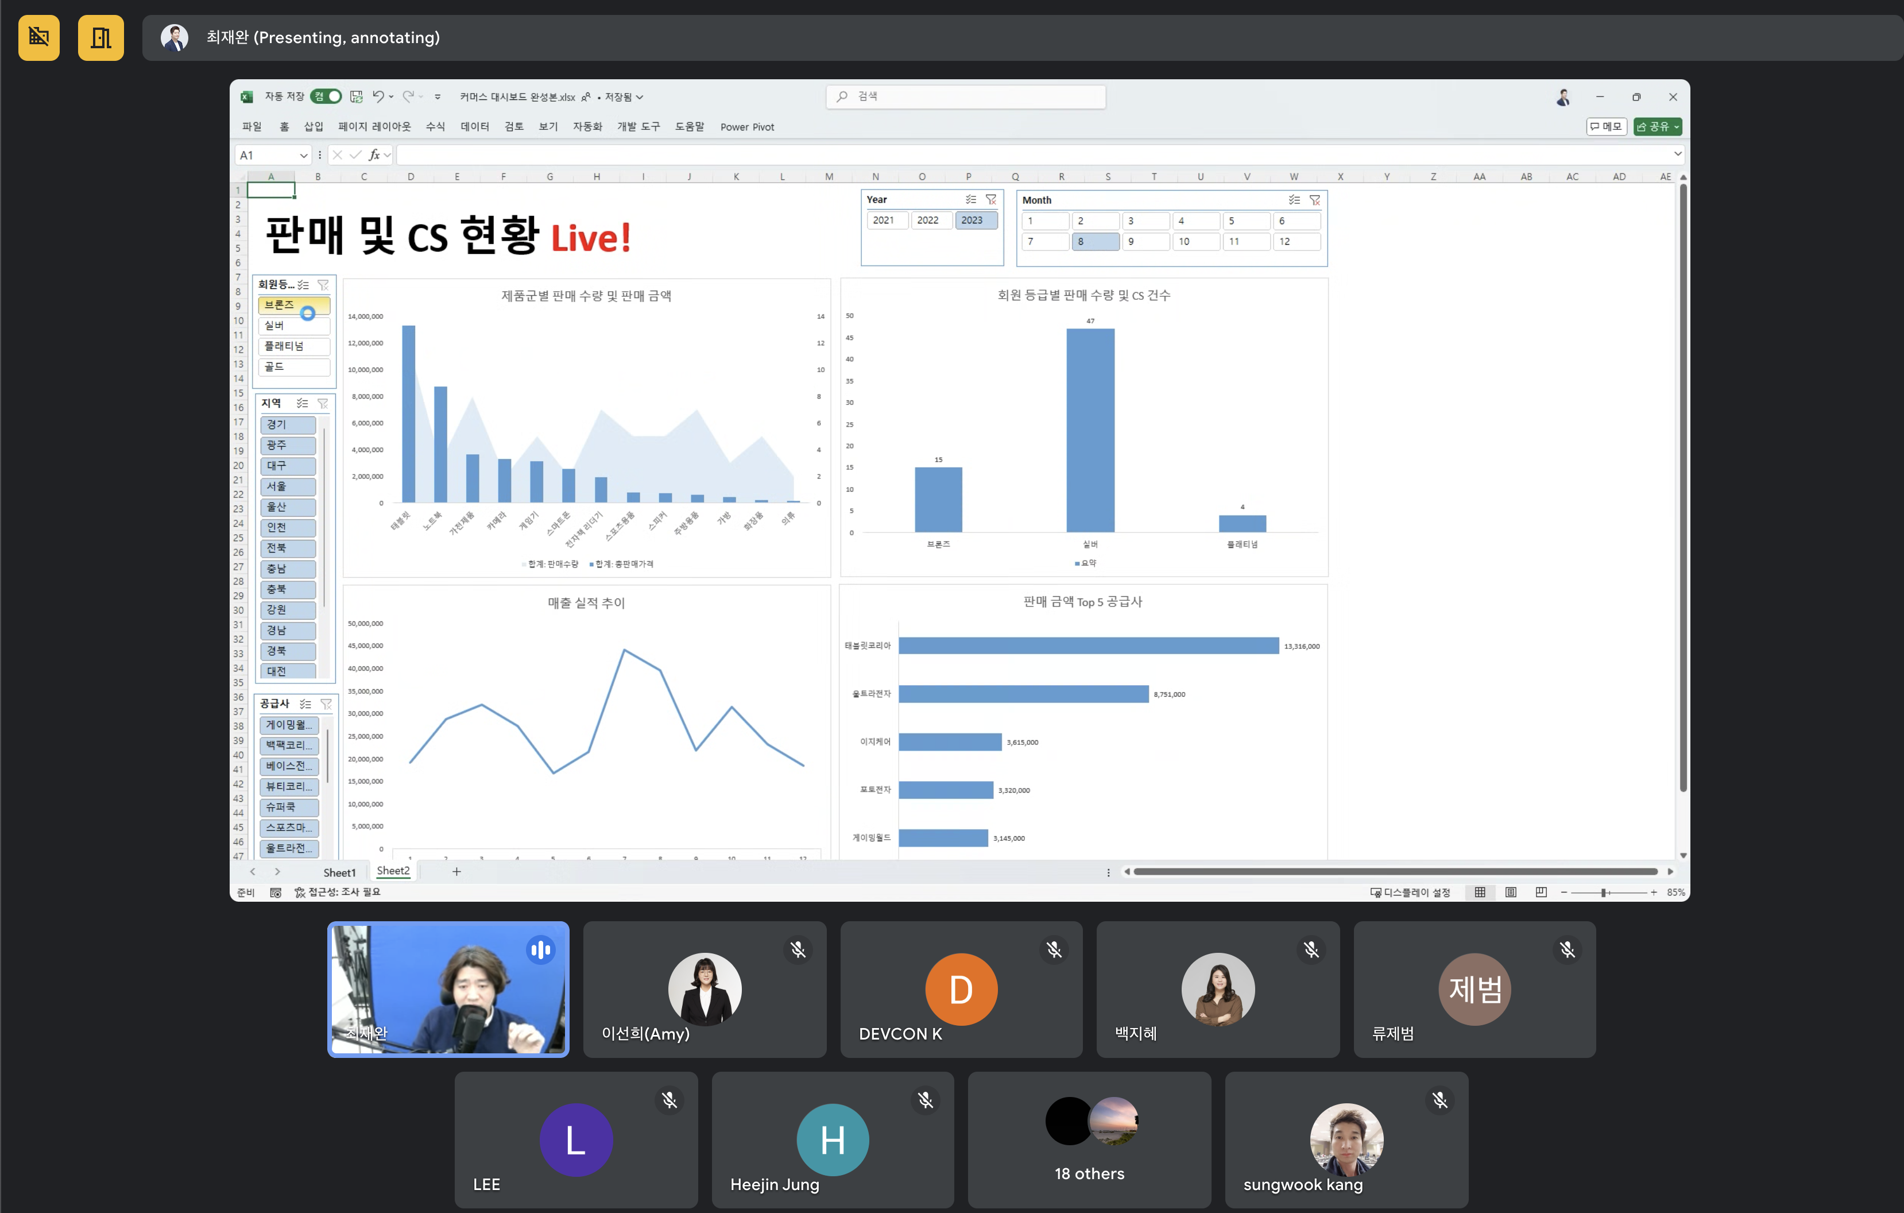The image size is (1904, 1213).
Task: Expand the formula bar chevron
Action: tap(1677, 154)
